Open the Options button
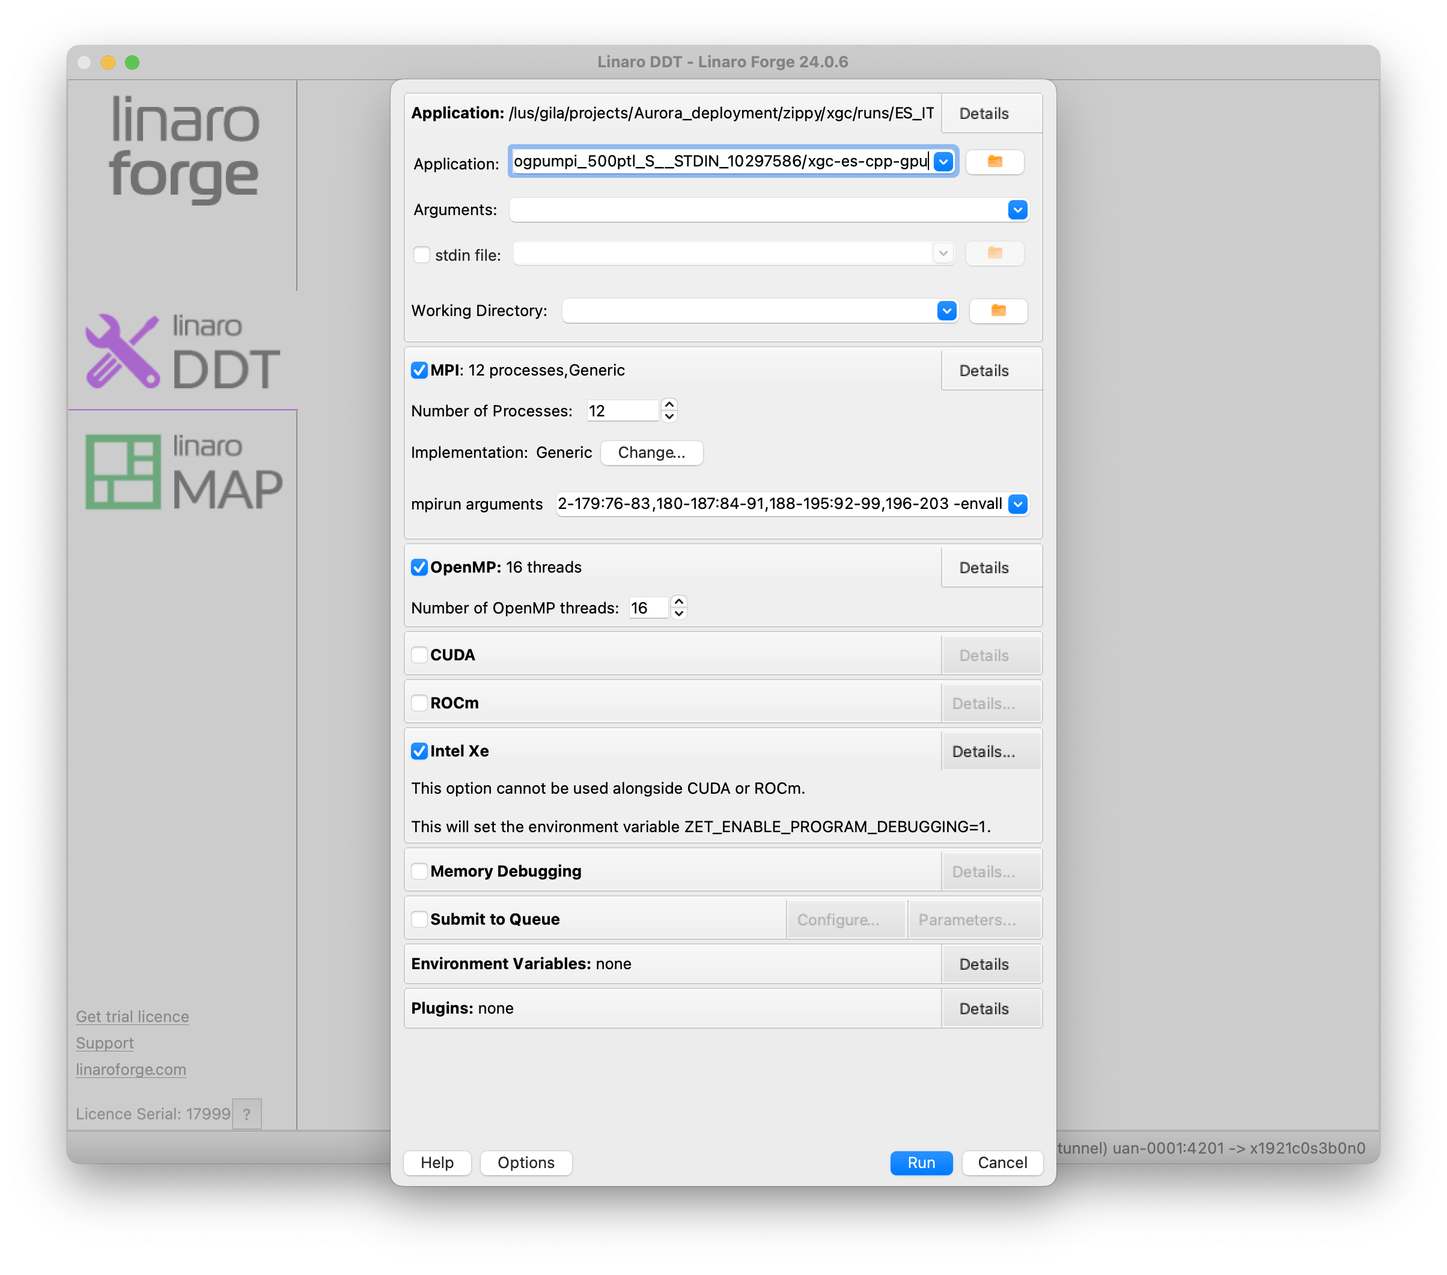1447x1275 pixels. coord(526,1163)
